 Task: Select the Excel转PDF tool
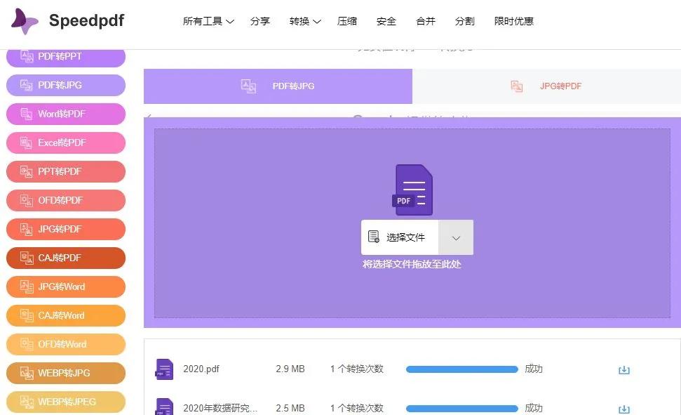65,143
